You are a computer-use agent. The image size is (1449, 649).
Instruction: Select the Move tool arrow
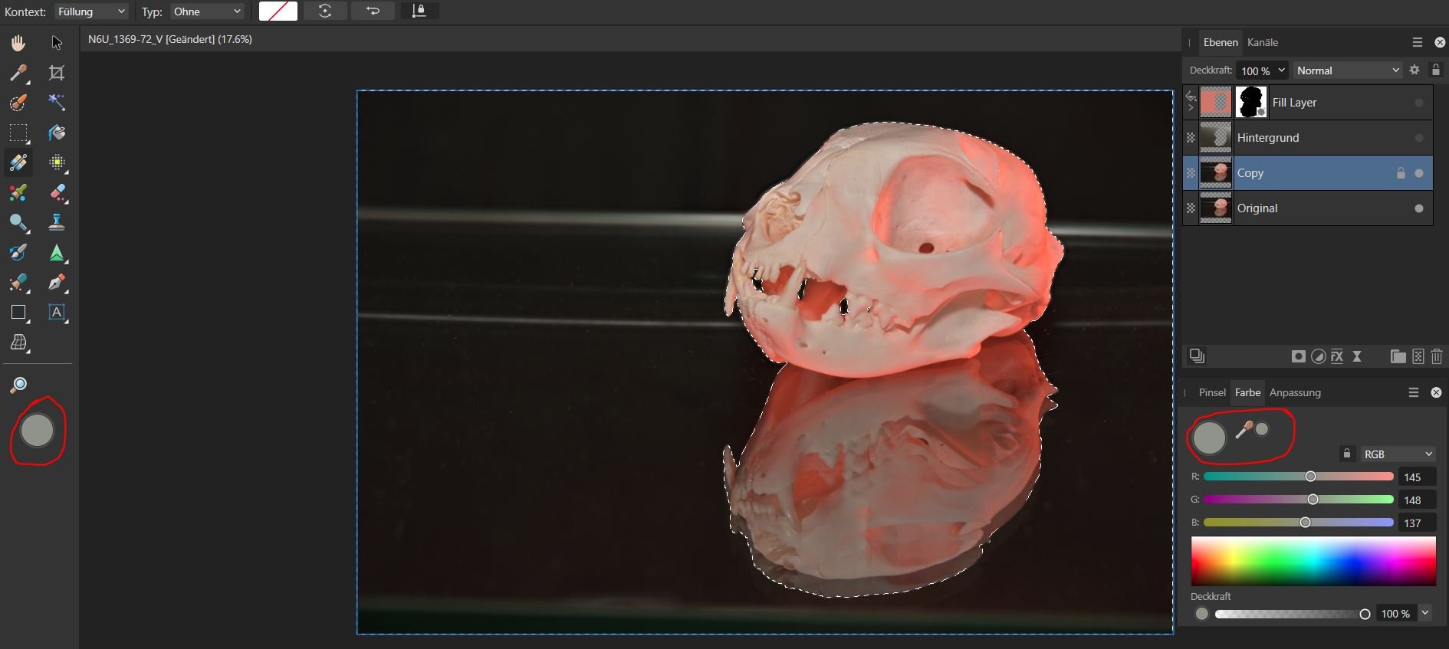tap(57, 42)
